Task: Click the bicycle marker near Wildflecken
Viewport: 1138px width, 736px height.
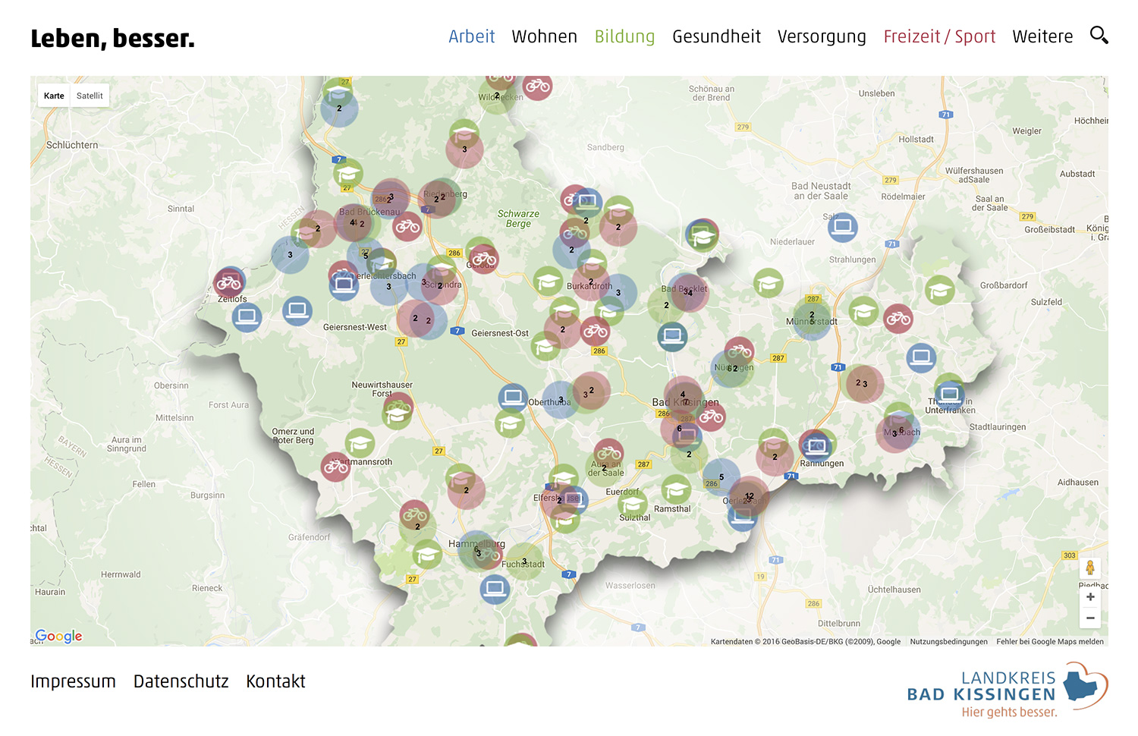Action: 537,86
